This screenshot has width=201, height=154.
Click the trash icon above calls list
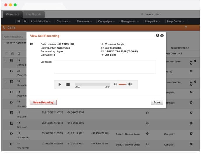point(12,54)
